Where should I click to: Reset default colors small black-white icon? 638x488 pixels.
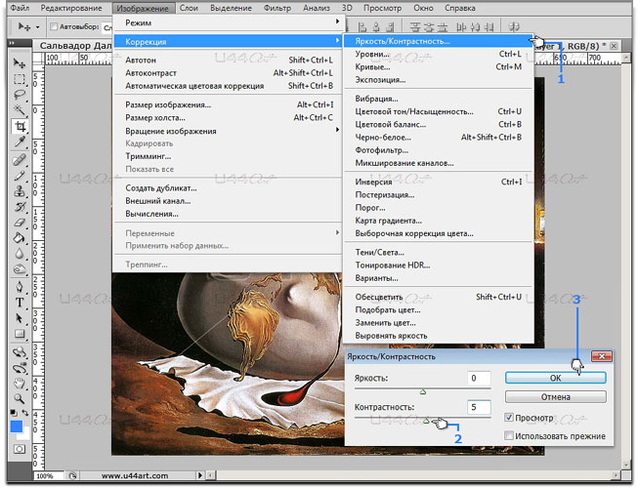tap(14, 413)
